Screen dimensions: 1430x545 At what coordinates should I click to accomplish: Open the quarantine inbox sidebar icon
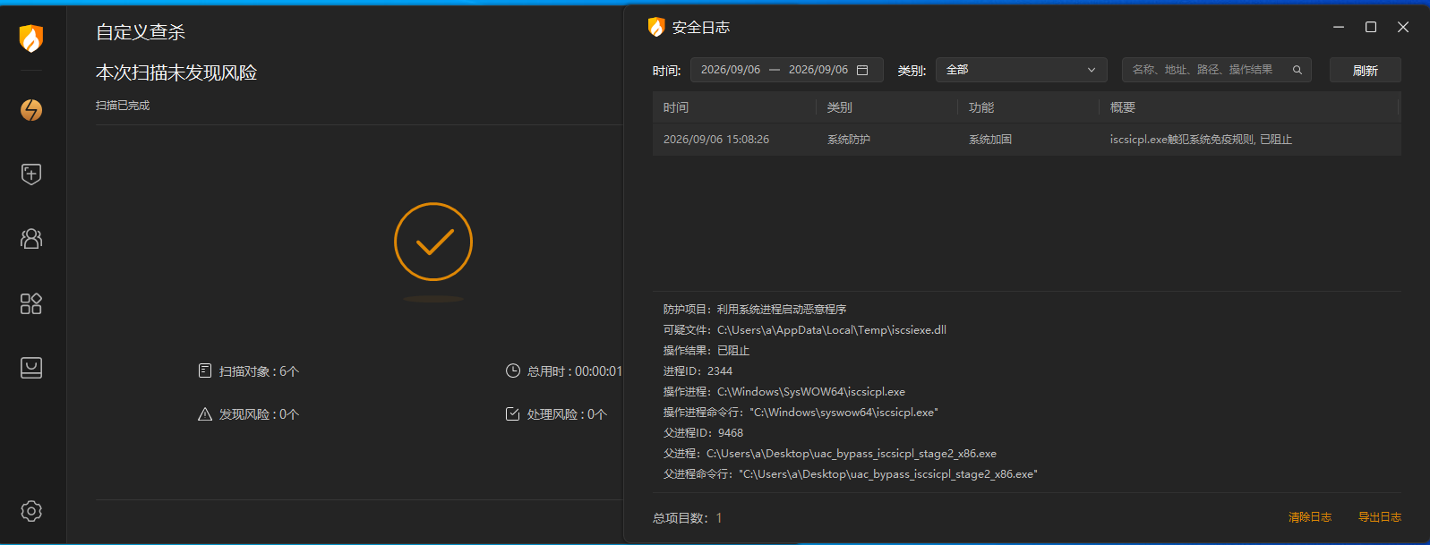[31, 368]
